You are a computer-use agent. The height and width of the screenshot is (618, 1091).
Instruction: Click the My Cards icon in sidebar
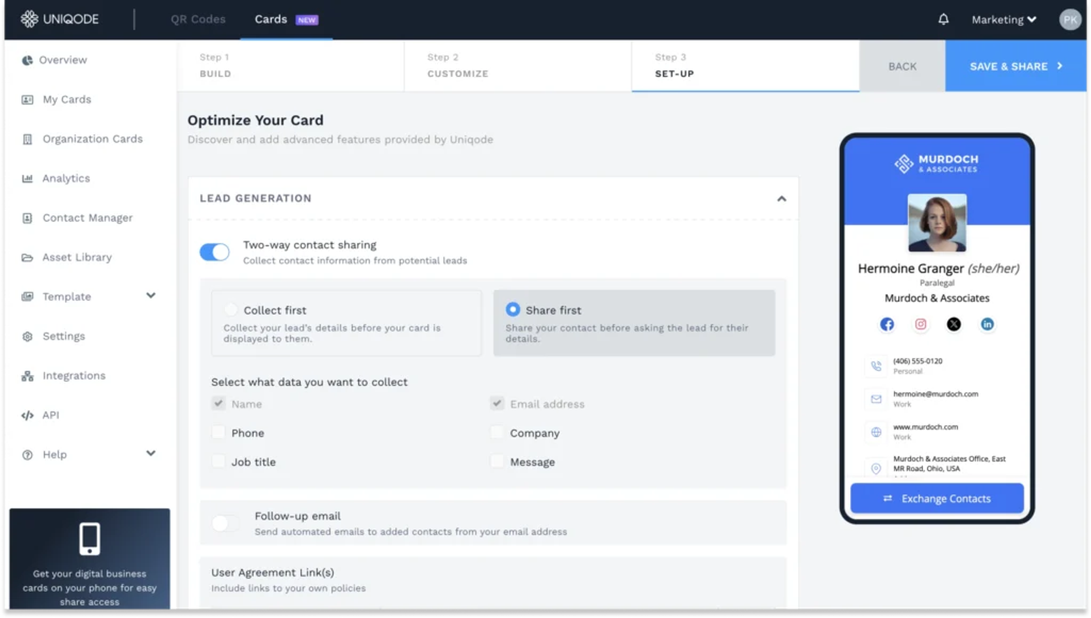[27, 100]
